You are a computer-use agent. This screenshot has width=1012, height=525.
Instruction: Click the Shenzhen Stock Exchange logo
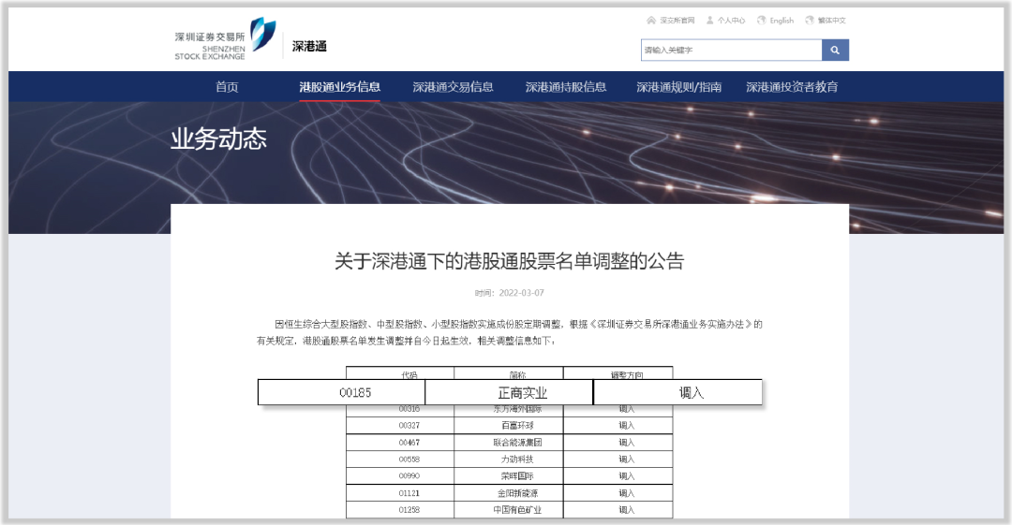point(224,39)
